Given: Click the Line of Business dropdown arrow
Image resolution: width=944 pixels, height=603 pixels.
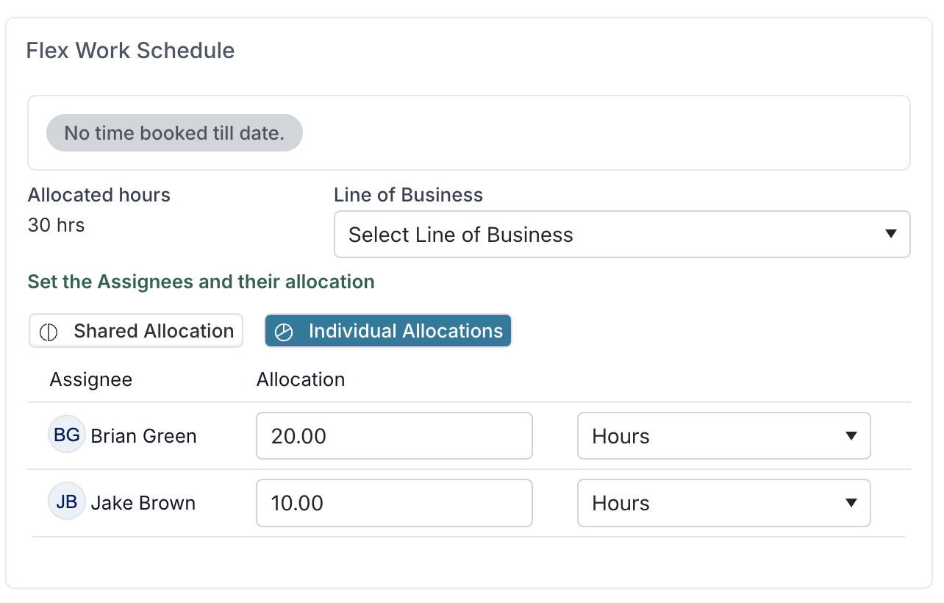Looking at the screenshot, I should click(x=890, y=235).
